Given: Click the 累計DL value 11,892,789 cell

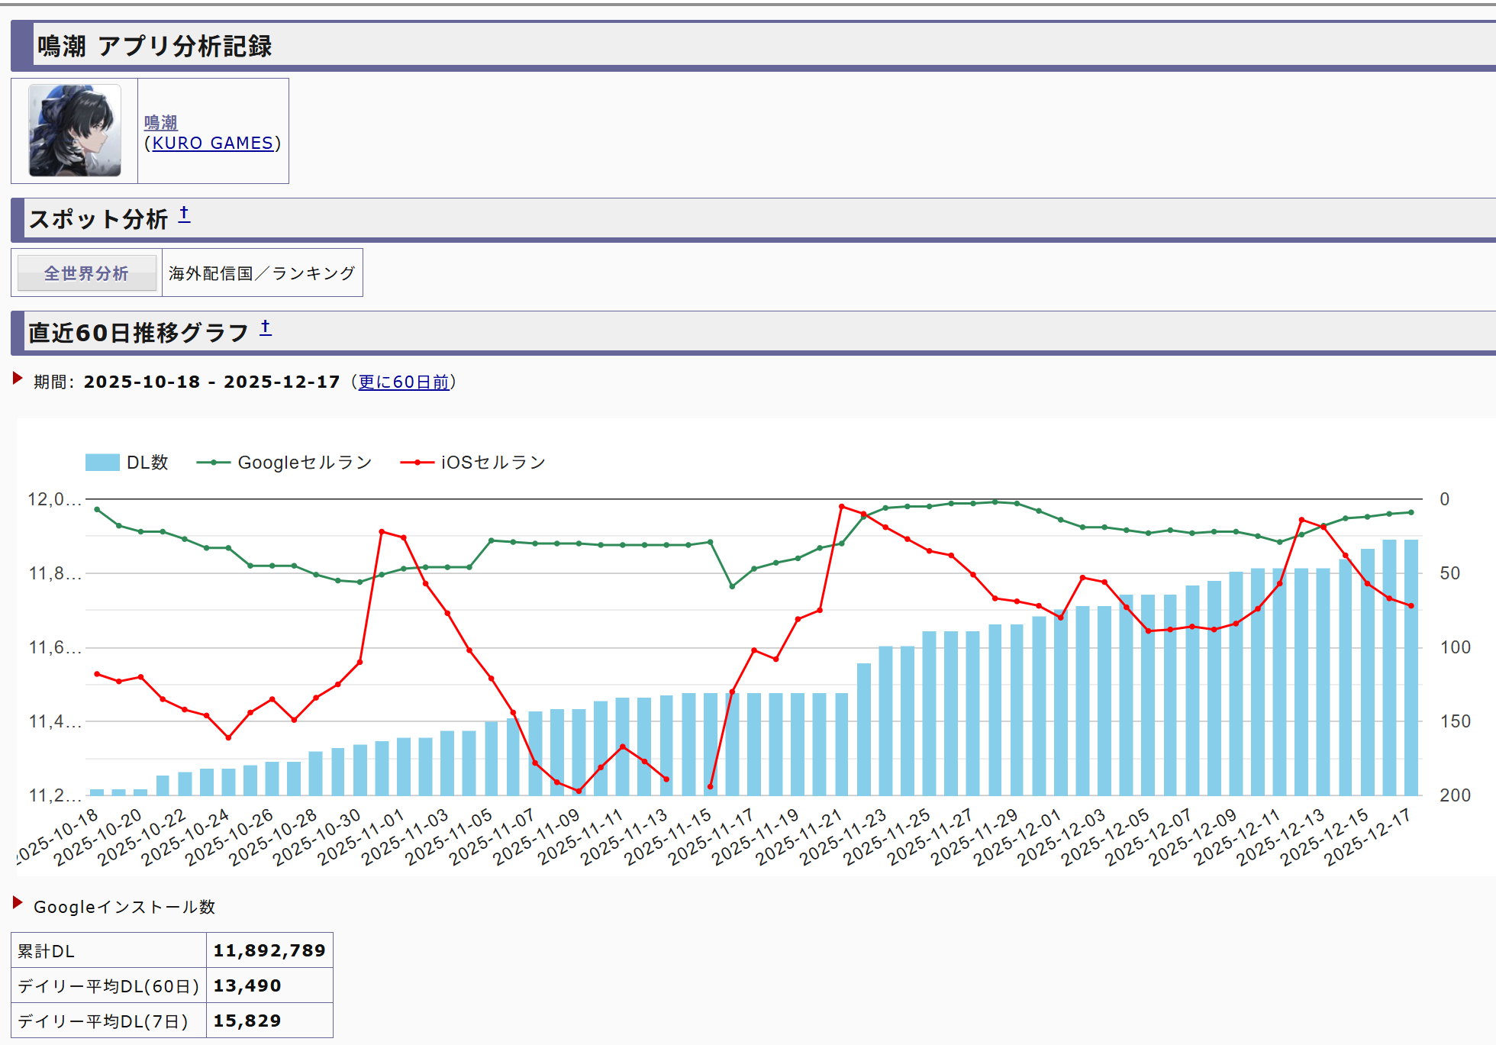Looking at the screenshot, I should tap(269, 950).
